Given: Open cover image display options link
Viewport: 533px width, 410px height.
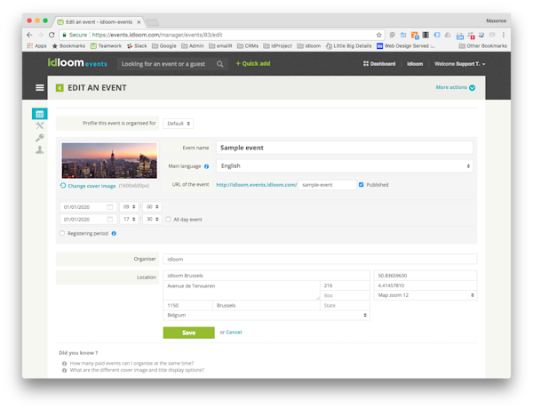Looking at the screenshot, I should tap(137, 370).
